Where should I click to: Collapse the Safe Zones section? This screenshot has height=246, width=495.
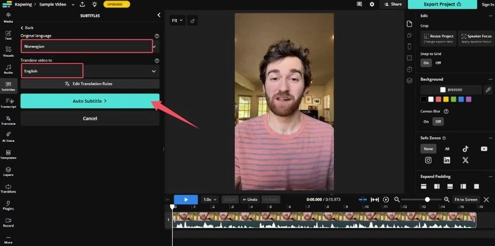click(x=490, y=138)
